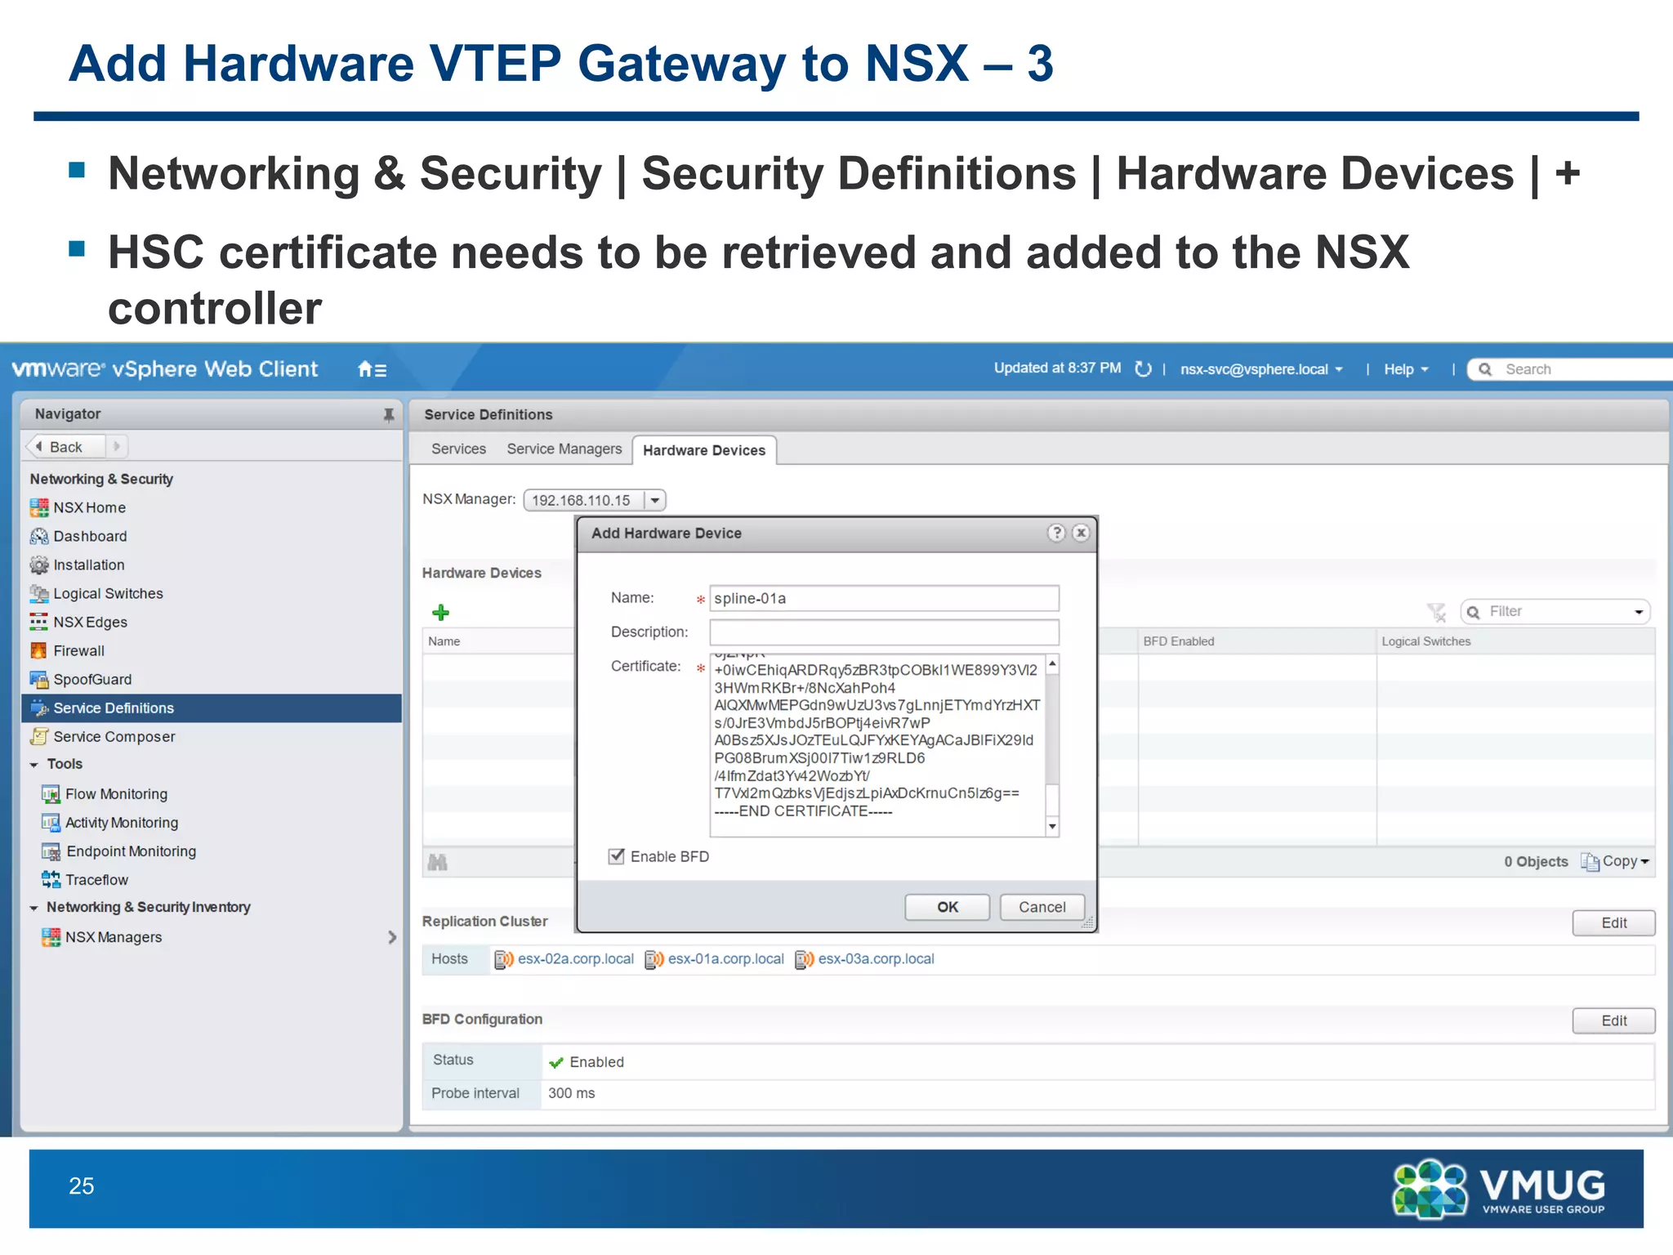This screenshot has width=1673, height=1255.
Task: Open the Copy dropdown
Action: tap(1616, 861)
